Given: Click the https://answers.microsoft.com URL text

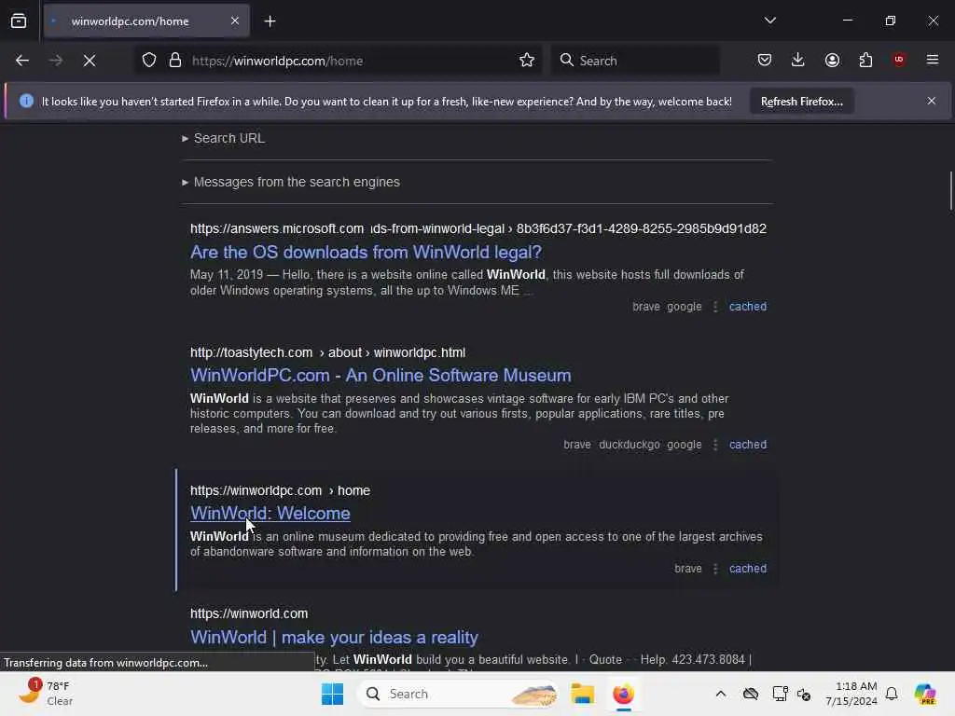Looking at the screenshot, I should 276,229.
